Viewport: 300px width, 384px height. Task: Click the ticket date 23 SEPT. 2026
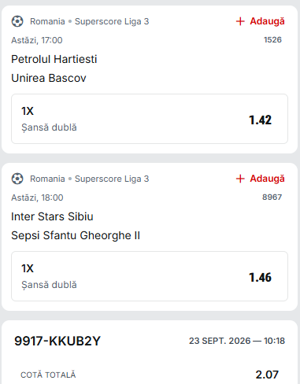220,341
